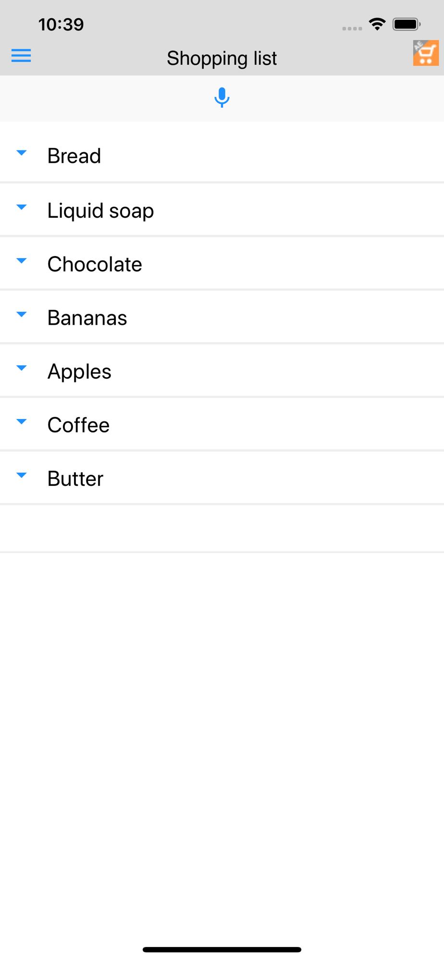Select the Liquid soap list item
This screenshot has height=961, width=444.
click(222, 209)
